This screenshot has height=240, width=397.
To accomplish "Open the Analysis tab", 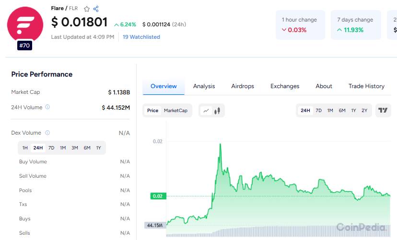I will tap(204, 86).
